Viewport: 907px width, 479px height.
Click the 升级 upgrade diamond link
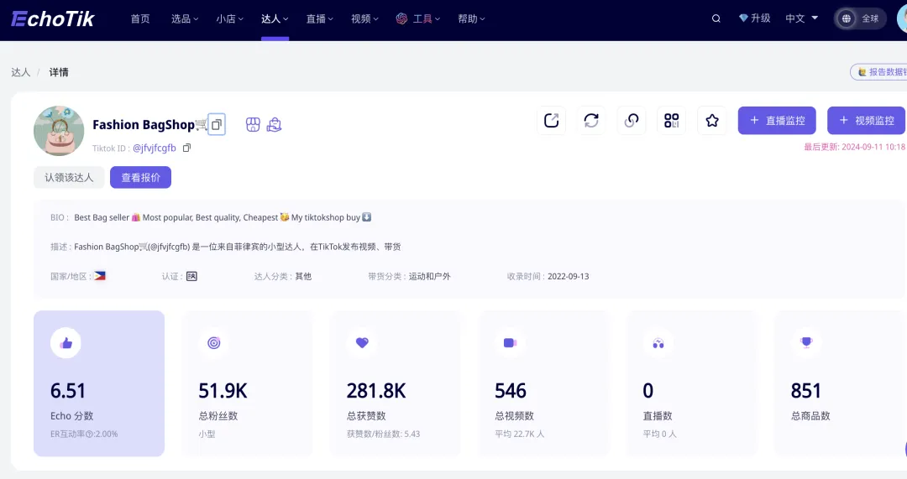click(x=754, y=18)
